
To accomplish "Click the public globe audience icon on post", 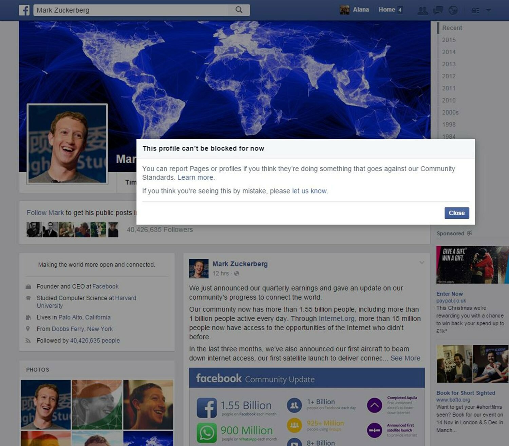I will 237,273.
